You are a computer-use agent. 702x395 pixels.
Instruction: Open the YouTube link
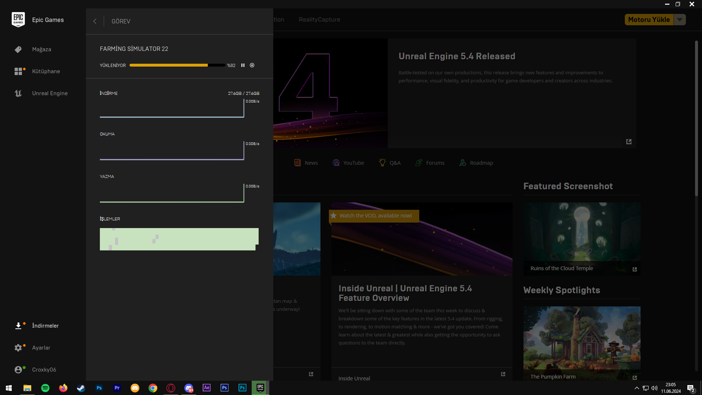[348, 163]
